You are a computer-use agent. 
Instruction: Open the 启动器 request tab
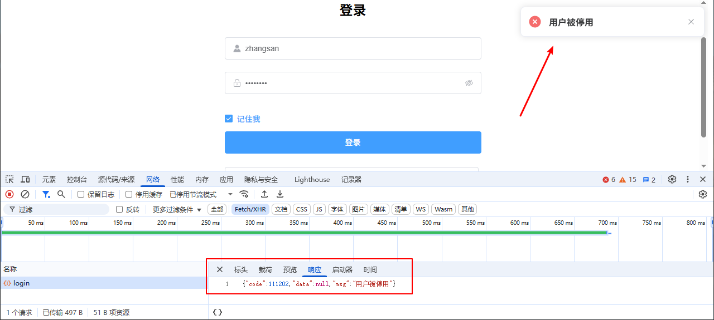pyautogui.click(x=342, y=269)
